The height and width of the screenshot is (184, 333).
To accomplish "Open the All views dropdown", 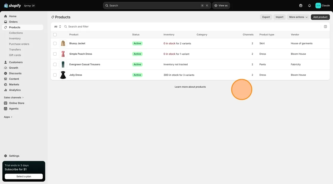I will (58, 26).
